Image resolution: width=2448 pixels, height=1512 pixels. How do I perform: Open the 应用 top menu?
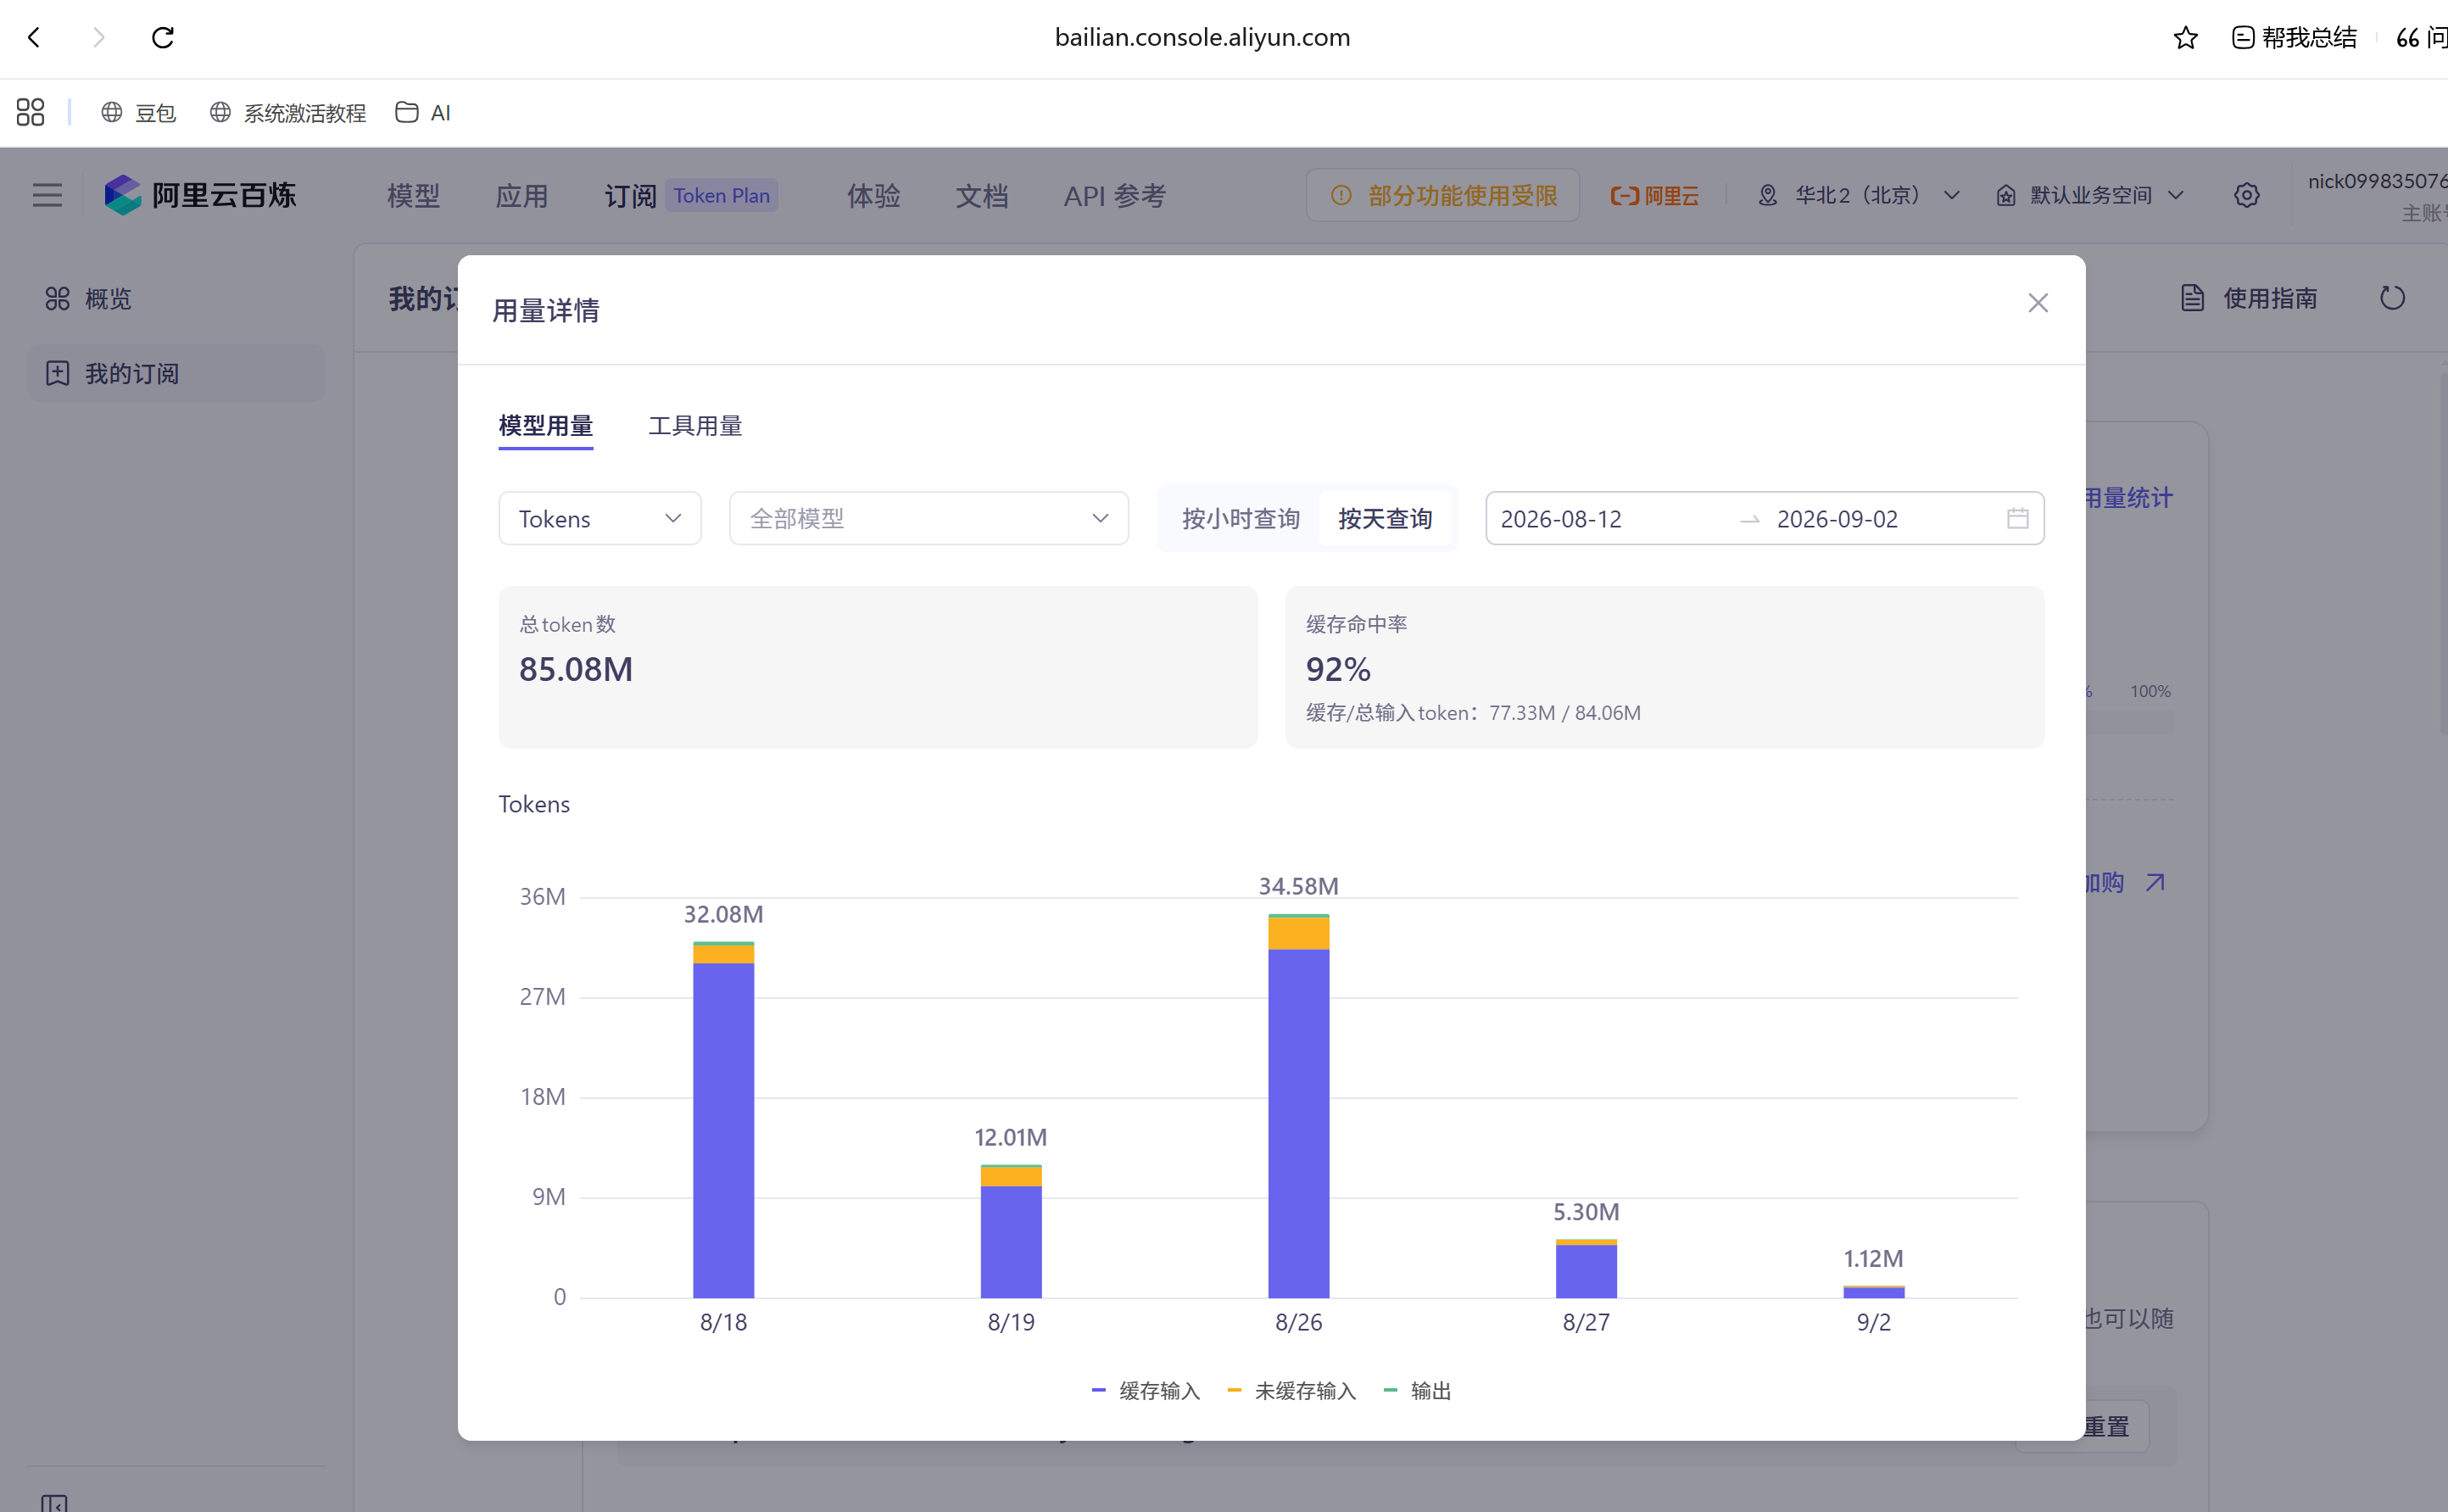tap(521, 196)
